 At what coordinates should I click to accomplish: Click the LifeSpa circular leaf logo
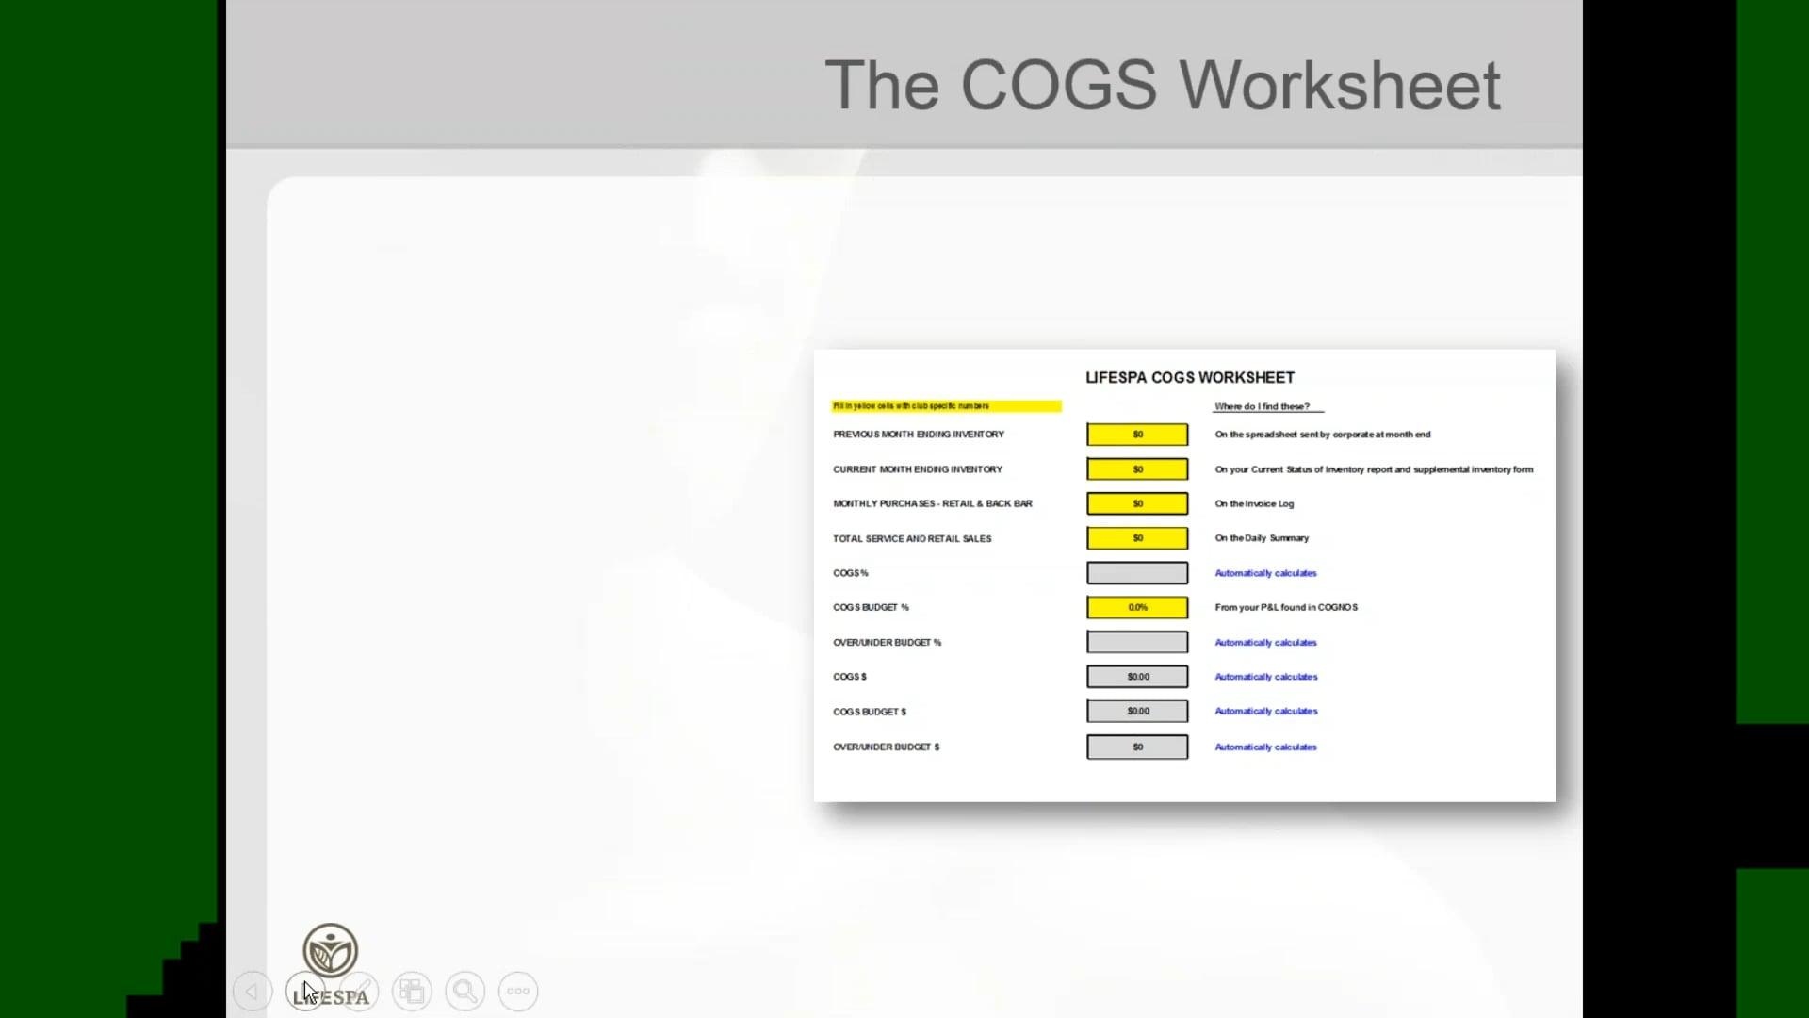[330, 949]
